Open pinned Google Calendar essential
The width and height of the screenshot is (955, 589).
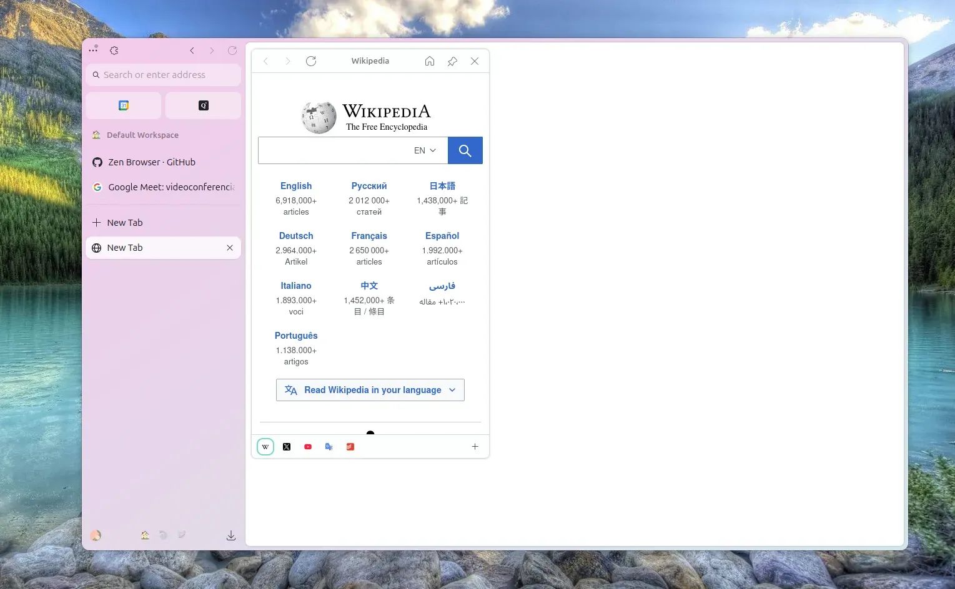point(124,105)
